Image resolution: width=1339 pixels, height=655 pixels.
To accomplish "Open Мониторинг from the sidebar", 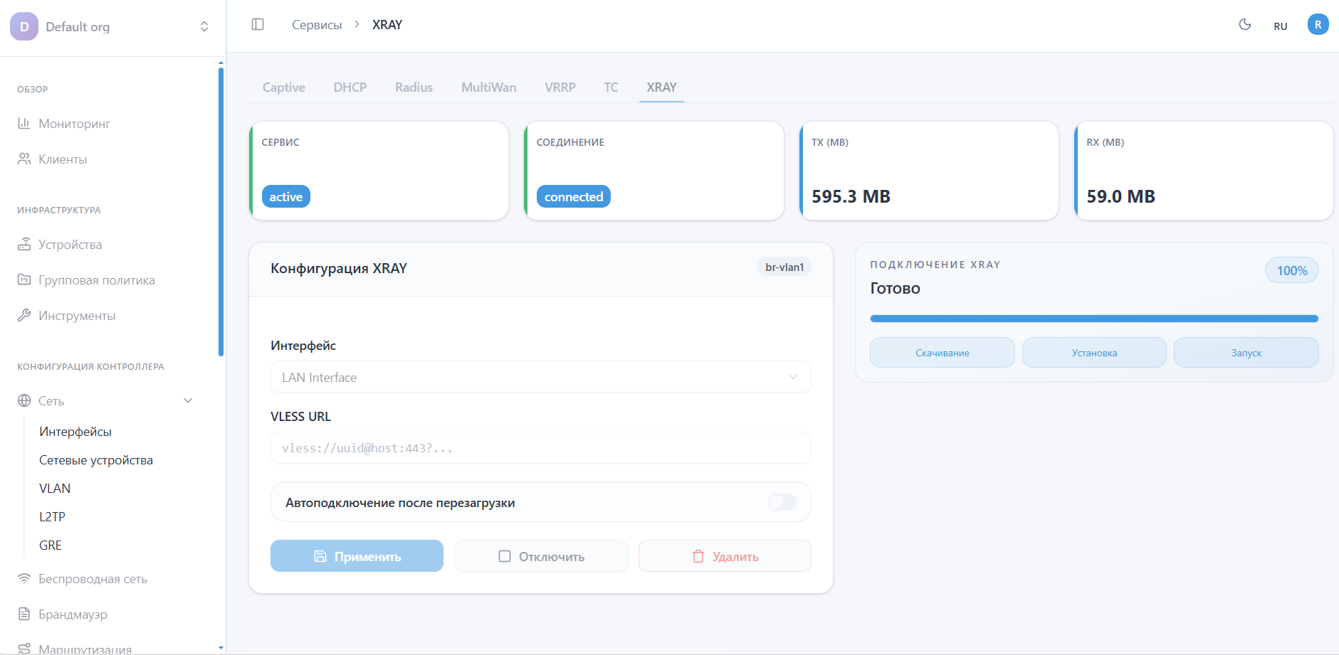I will point(74,124).
